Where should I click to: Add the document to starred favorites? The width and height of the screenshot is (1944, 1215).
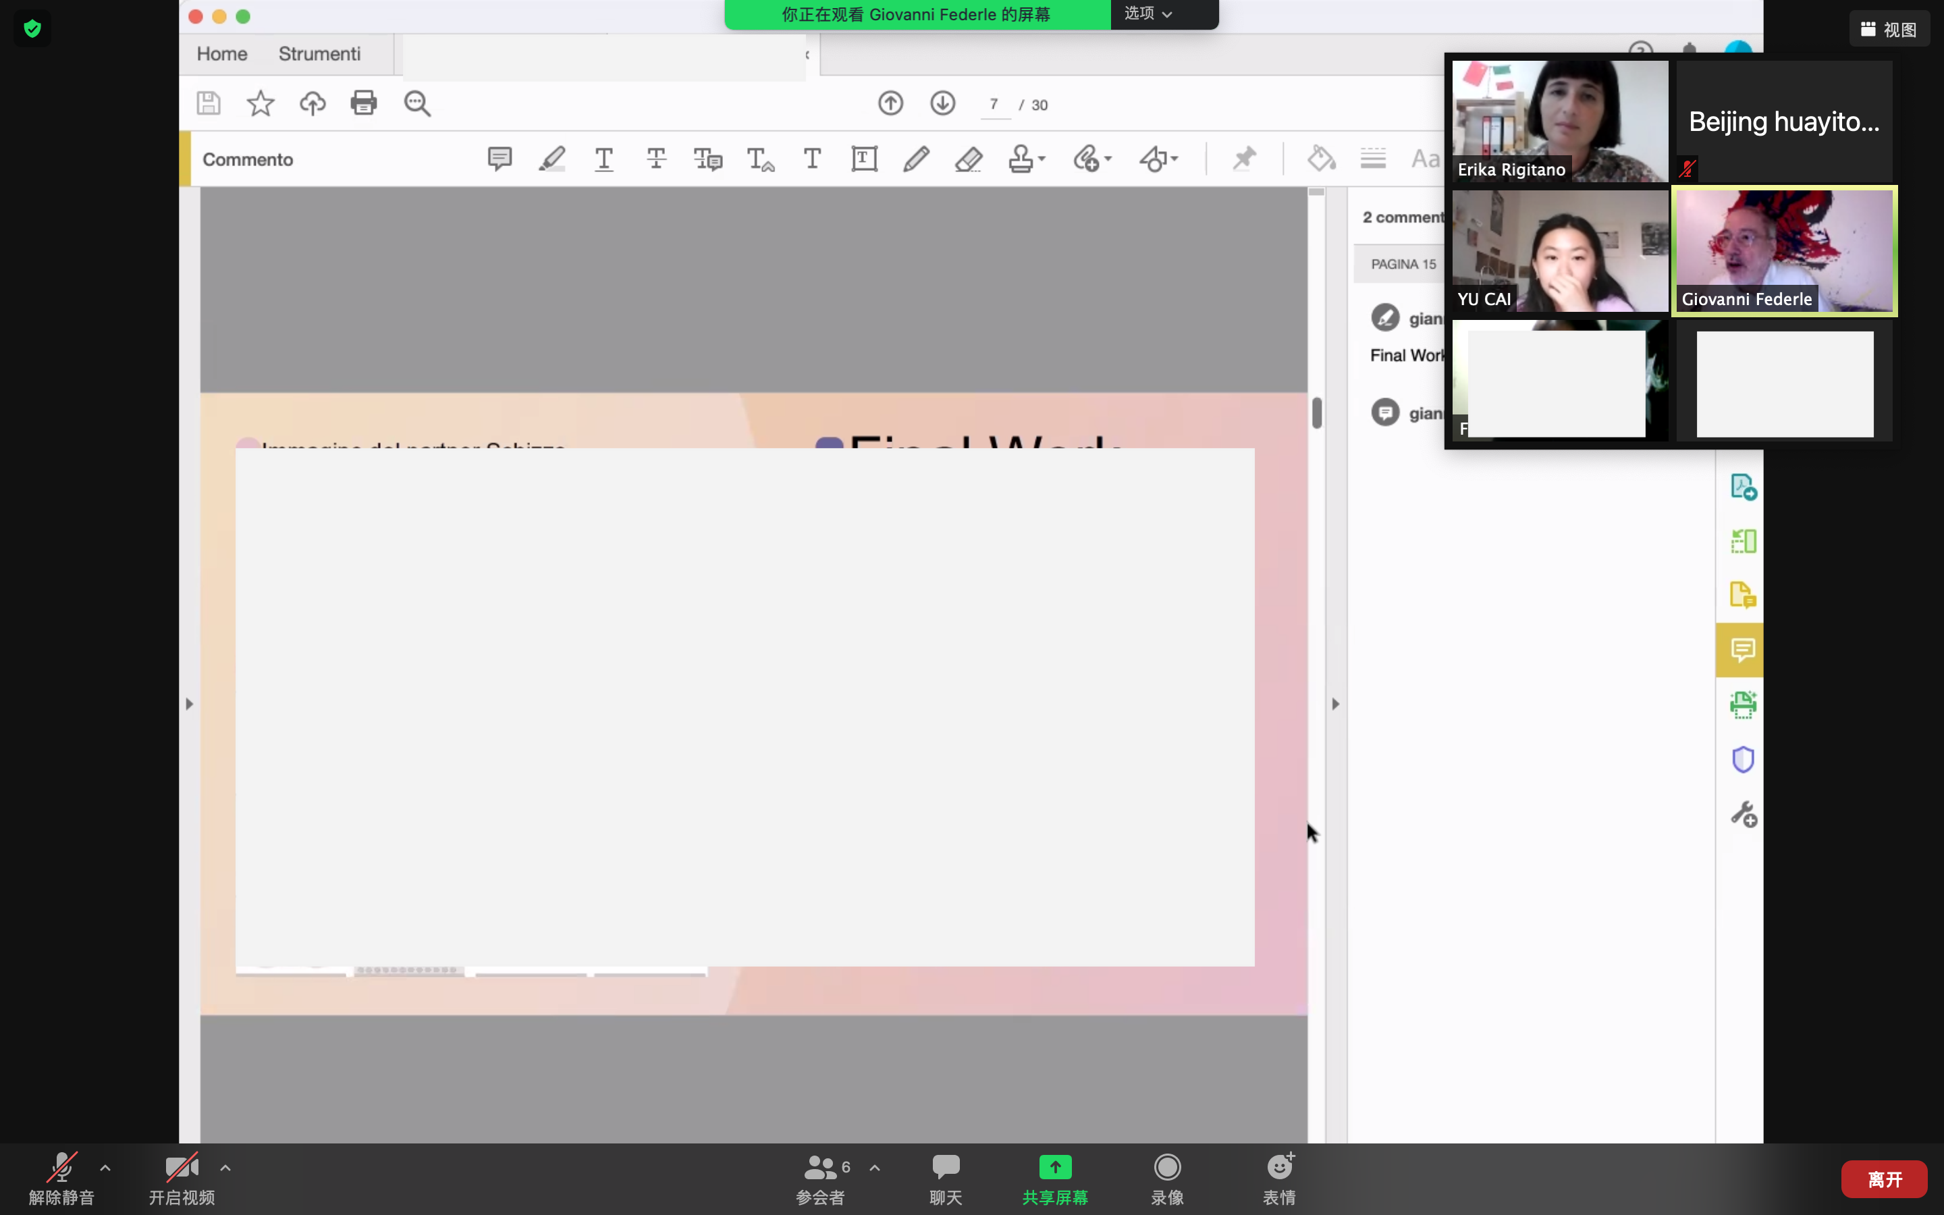click(261, 103)
